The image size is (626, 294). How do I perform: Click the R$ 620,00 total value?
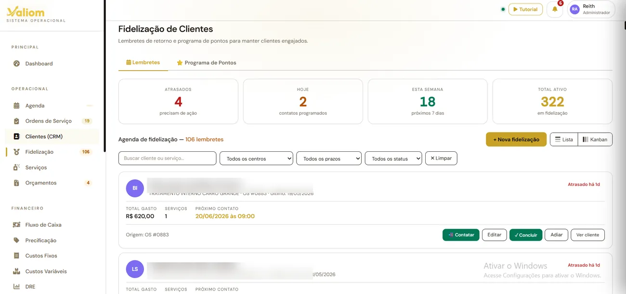click(140, 216)
